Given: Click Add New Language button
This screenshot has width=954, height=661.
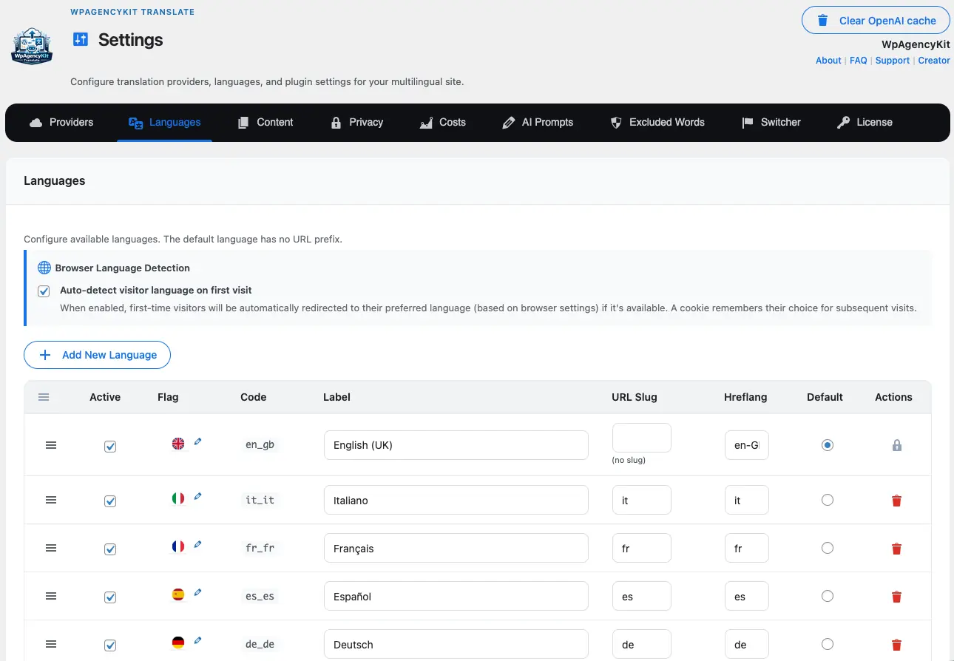Looking at the screenshot, I should [x=97, y=355].
